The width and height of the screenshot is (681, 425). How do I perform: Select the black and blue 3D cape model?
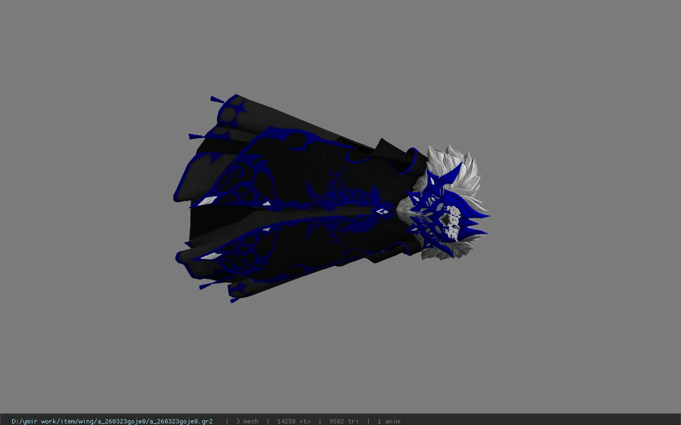pos(331,199)
